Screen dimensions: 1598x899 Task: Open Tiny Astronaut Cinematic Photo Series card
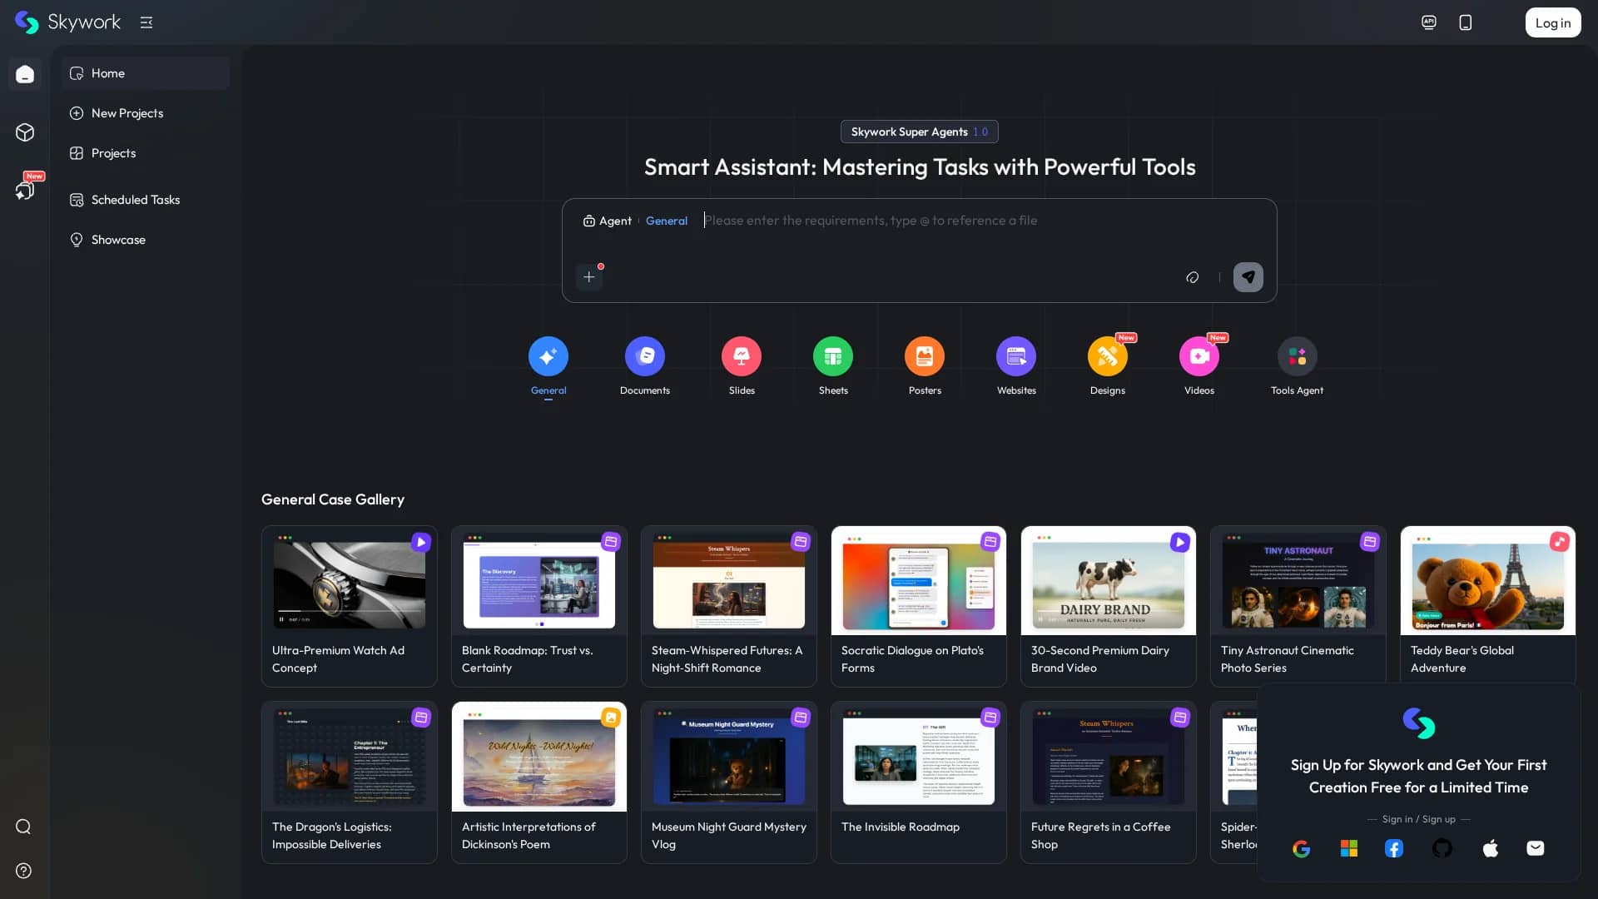pyautogui.click(x=1298, y=606)
